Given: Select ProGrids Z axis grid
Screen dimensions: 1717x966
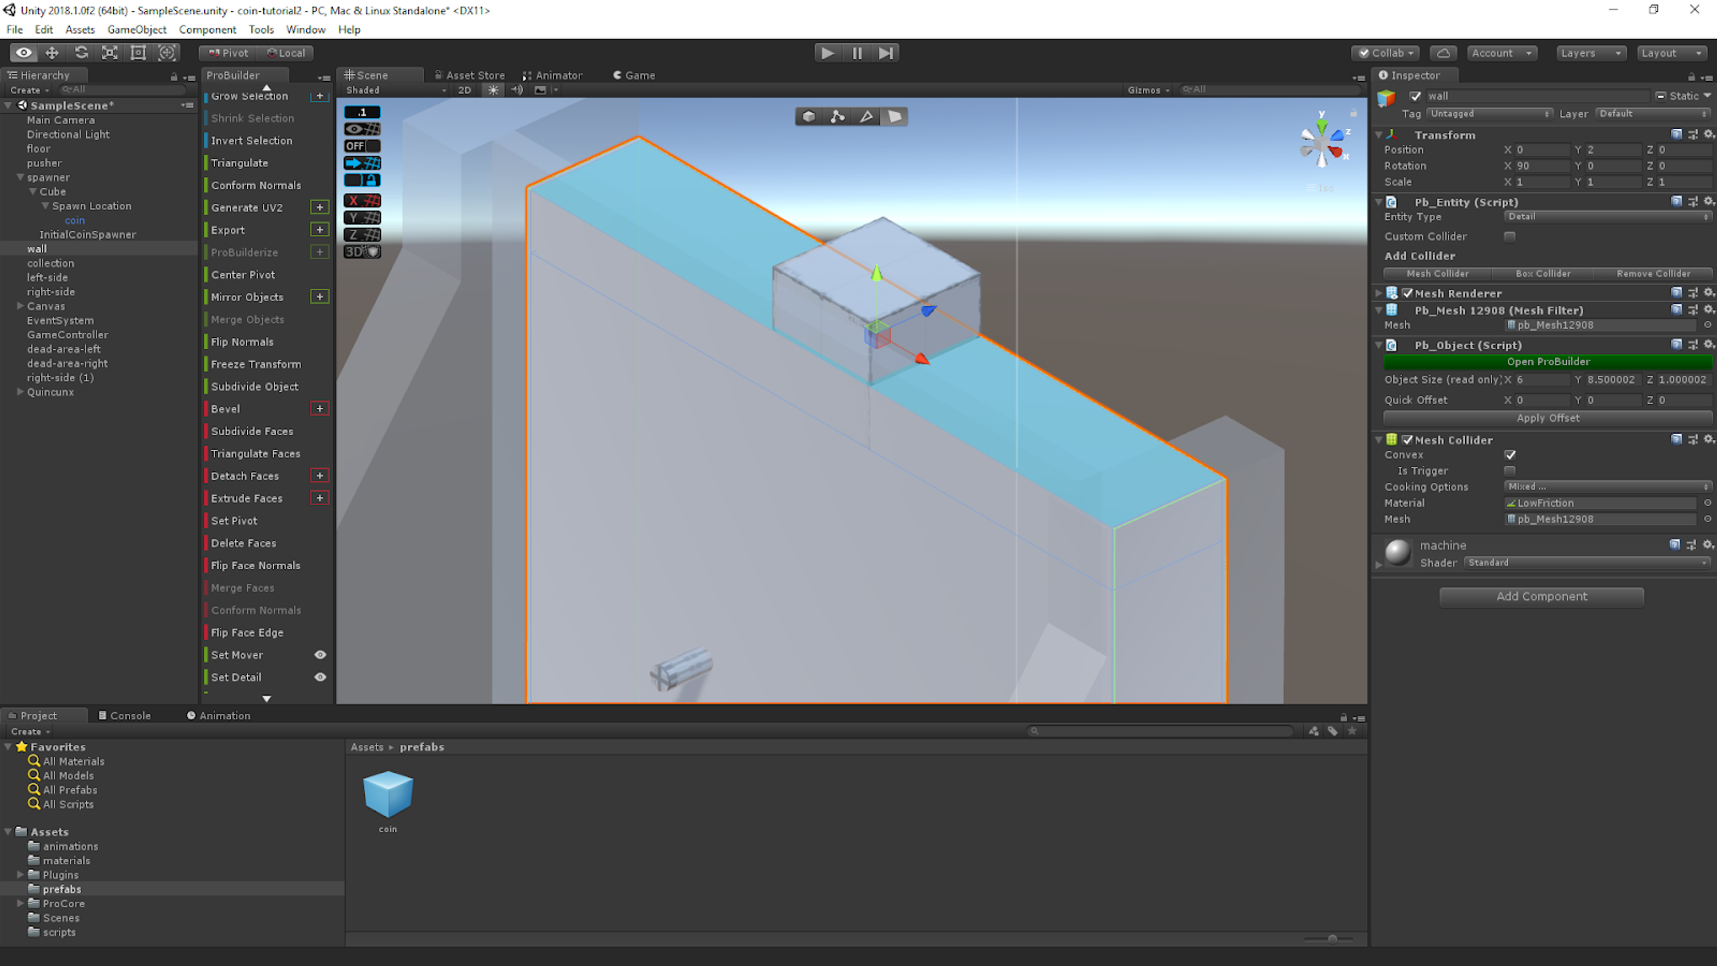Looking at the screenshot, I should pyautogui.click(x=362, y=235).
